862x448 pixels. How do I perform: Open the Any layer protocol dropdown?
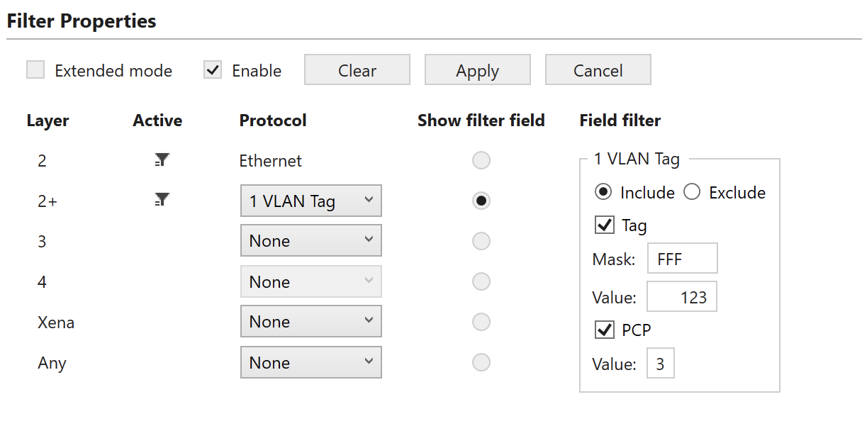[311, 362]
